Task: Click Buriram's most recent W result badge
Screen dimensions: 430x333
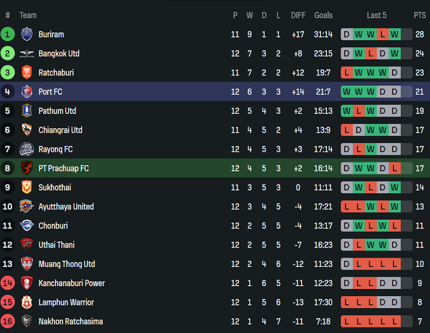Action: point(395,34)
